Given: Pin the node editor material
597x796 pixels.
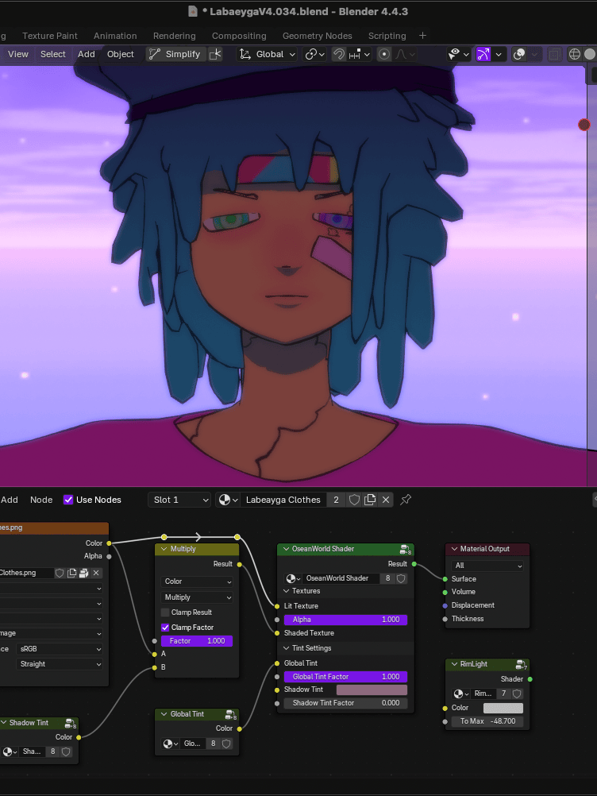Looking at the screenshot, I should (406, 500).
